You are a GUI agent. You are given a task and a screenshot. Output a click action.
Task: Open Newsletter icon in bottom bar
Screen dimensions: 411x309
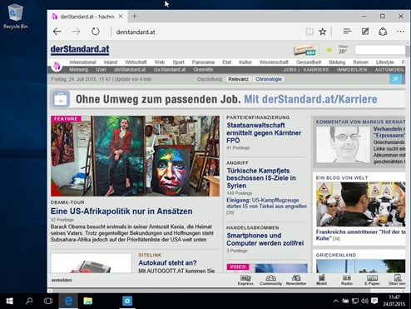coord(296,280)
